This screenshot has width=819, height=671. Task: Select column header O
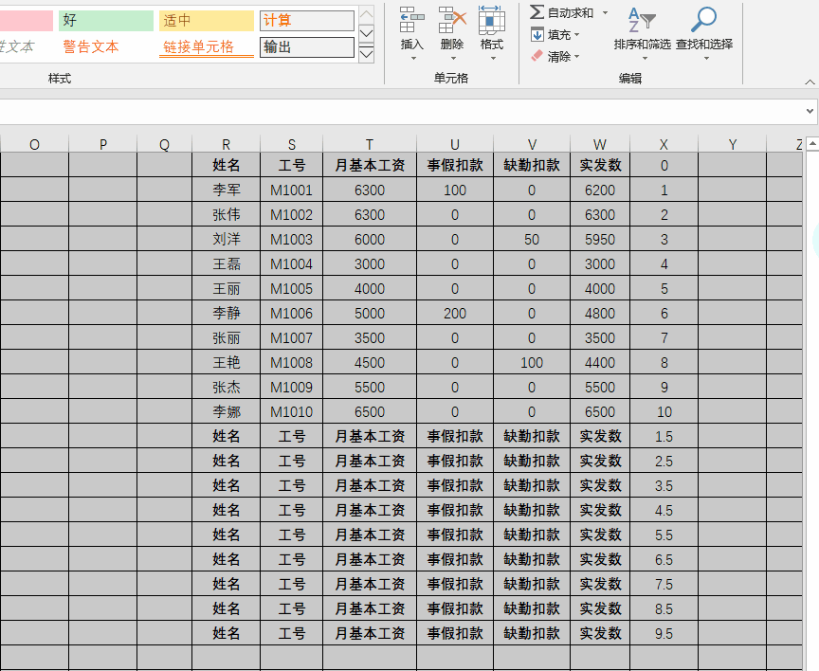pos(34,144)
